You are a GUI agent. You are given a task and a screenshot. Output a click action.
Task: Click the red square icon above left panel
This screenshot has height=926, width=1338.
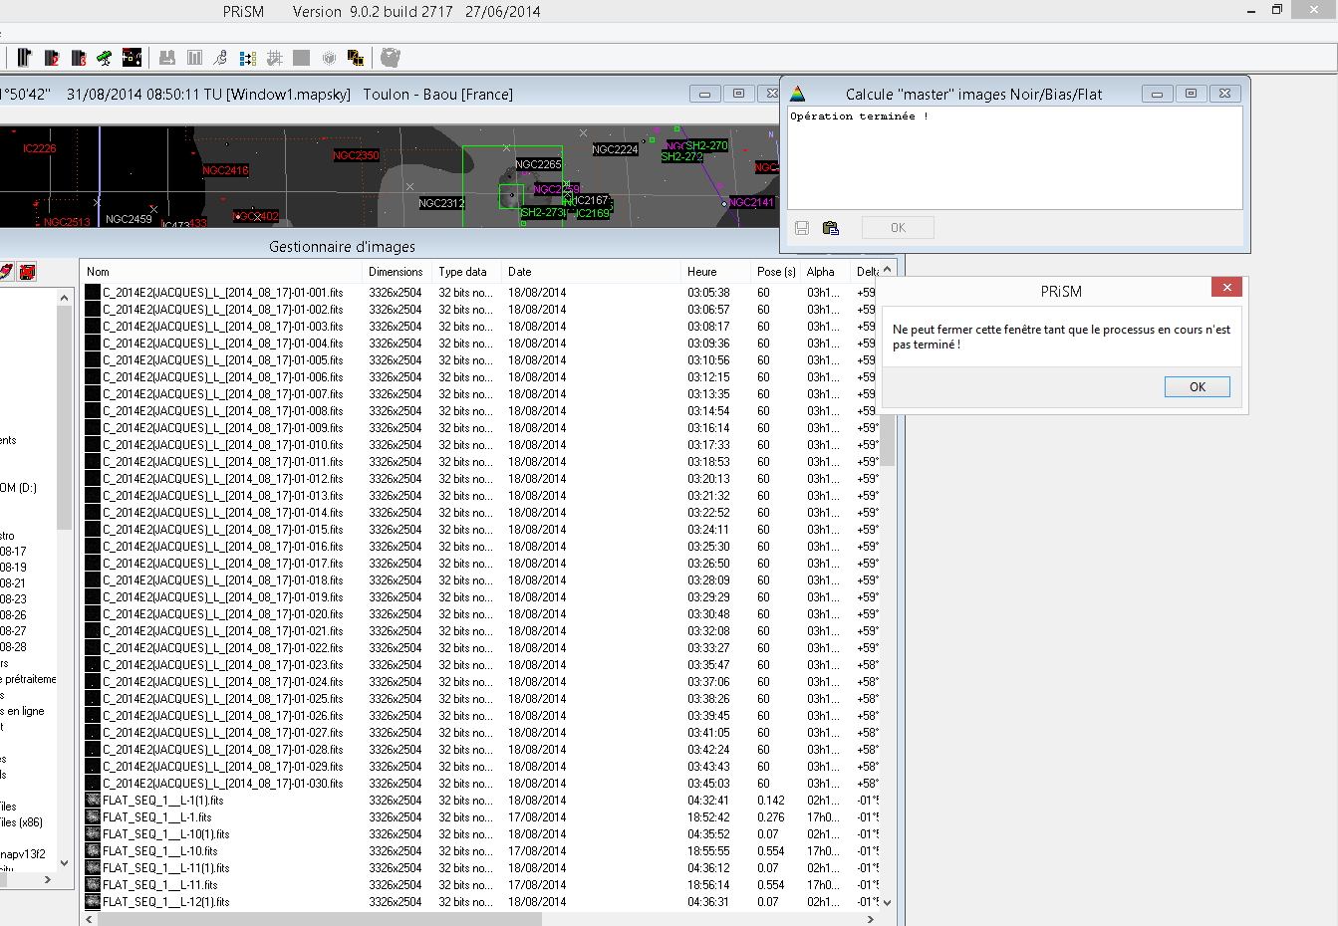point(27,272)
